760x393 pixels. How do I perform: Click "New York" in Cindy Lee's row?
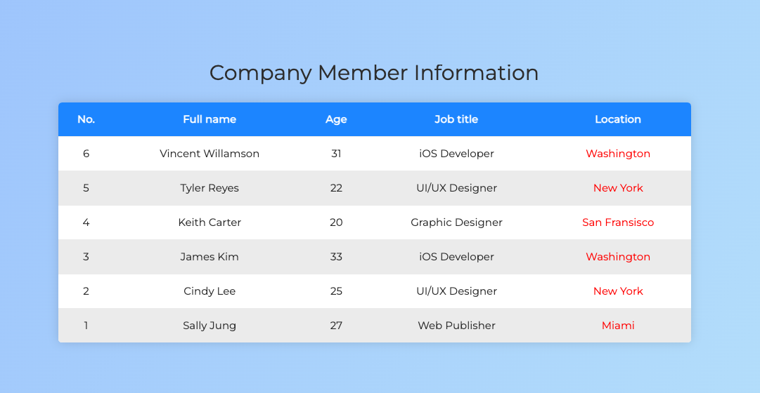[x=618, y=291]
